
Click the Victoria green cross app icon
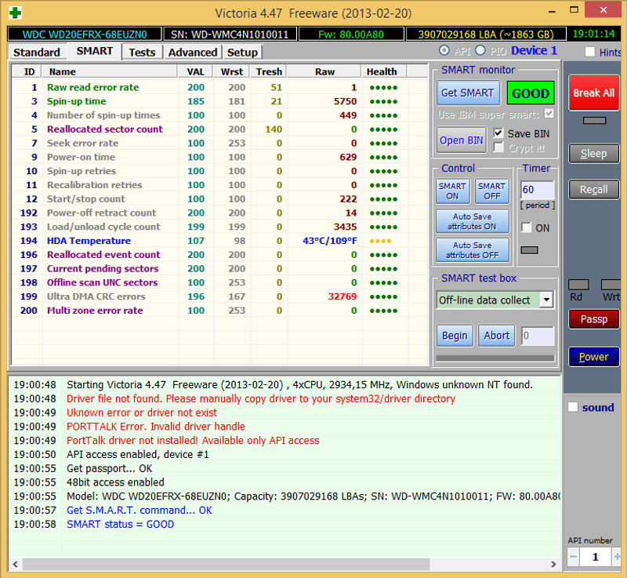[x=15, y=13]
